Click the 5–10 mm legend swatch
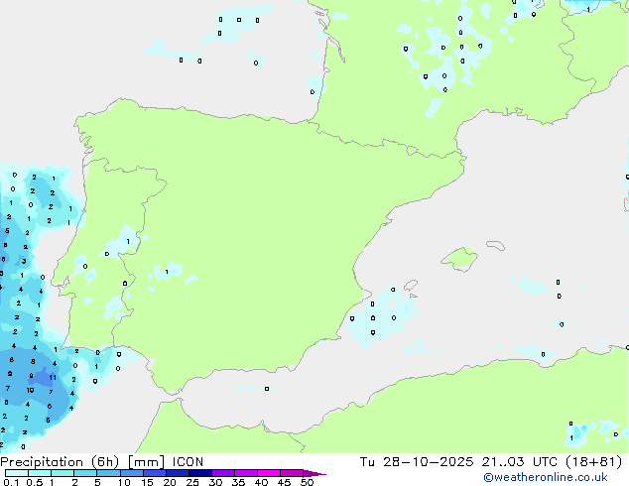Image resolution: width=629 pixels, height=486 pixels. (x=108, y=473)
